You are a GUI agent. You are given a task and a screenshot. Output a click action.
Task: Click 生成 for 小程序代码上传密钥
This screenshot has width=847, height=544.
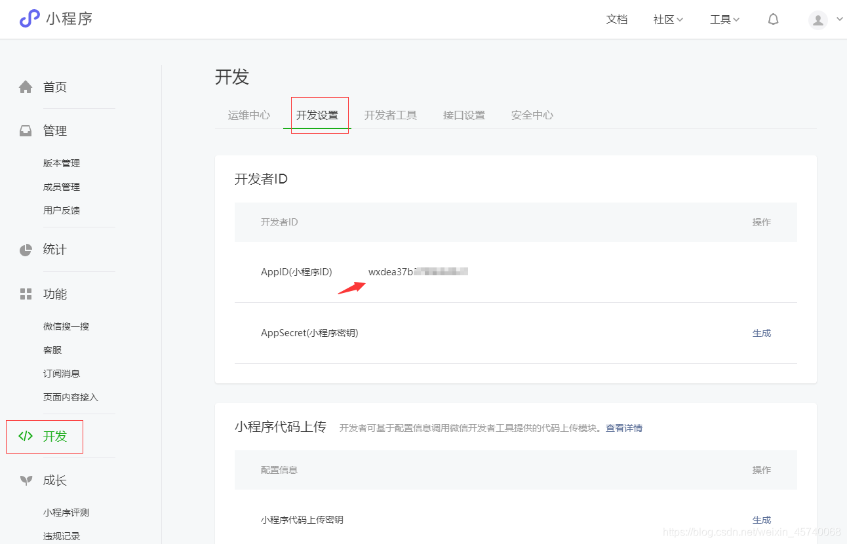[x=762, y=520]
